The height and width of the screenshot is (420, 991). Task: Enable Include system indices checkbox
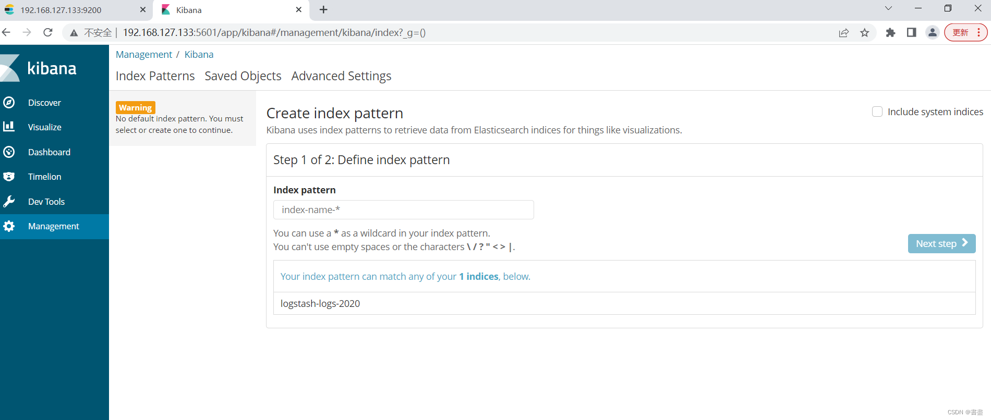(877, 112)
